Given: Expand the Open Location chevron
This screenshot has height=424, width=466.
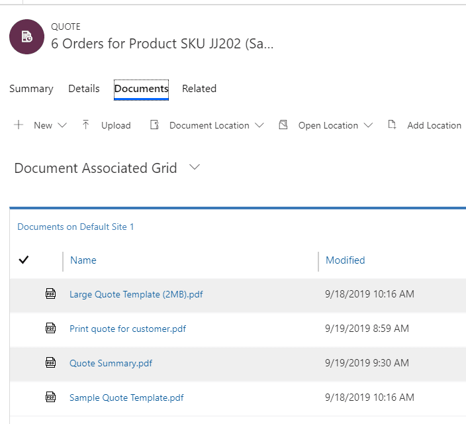Looking at the screenshot, I should tap(368, 125).
